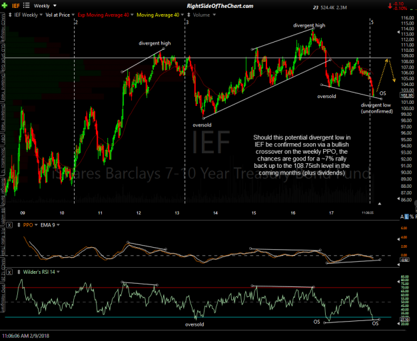The image size is (417, 341).
Task: Select the 'divergent low (unconfirmed)' annotation
Action: (376, 109)
